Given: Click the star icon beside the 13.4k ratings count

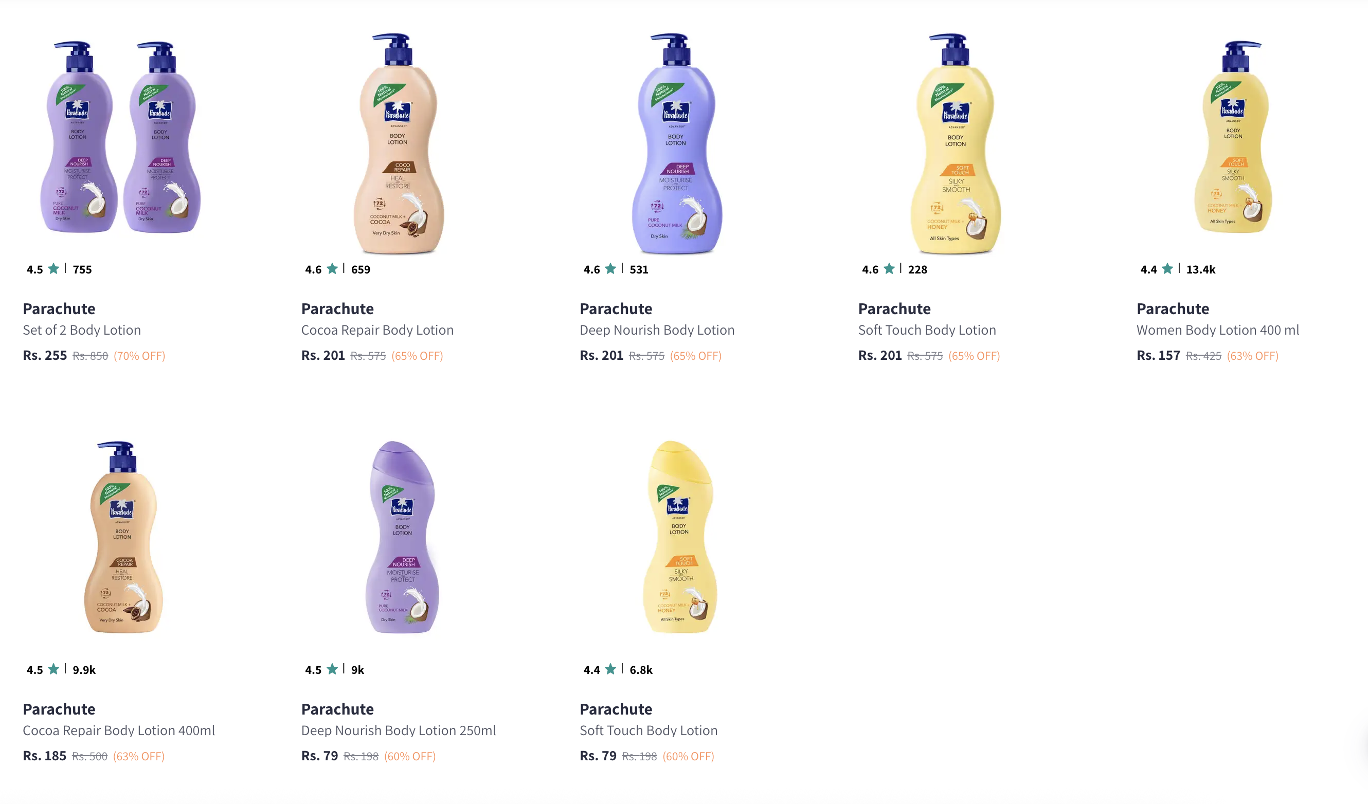Looking at the screenshot, I should (x=1167, y=268).
